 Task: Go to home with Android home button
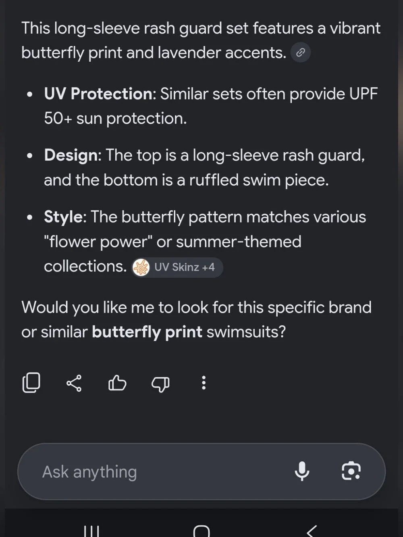[201, 531]
